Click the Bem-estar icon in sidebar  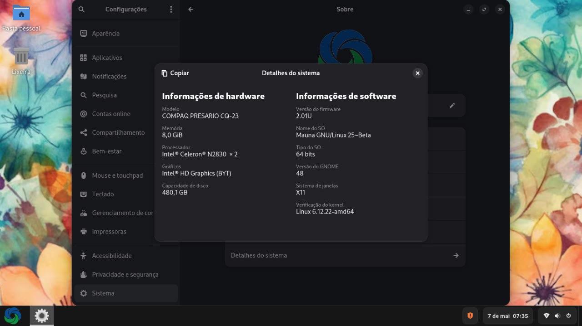point(83,151)
